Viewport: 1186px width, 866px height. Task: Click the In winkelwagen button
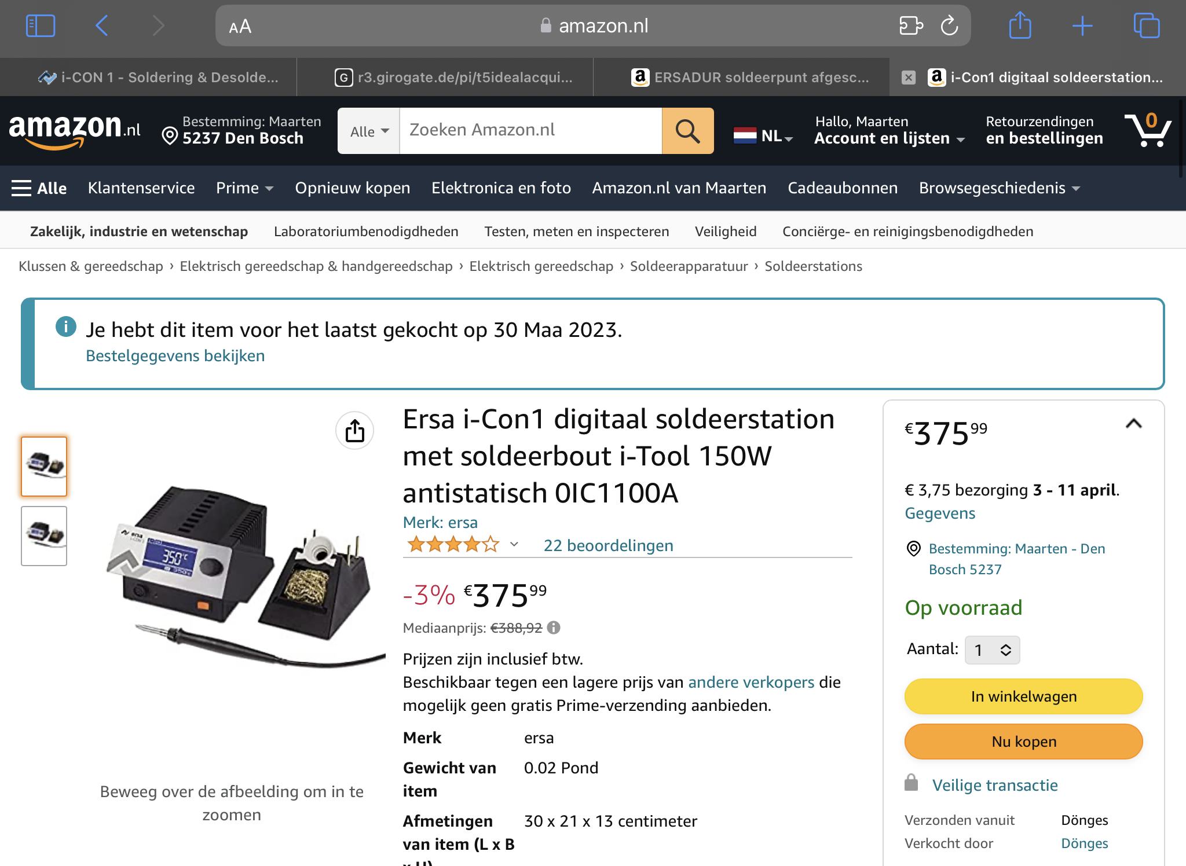[1023, 696]
